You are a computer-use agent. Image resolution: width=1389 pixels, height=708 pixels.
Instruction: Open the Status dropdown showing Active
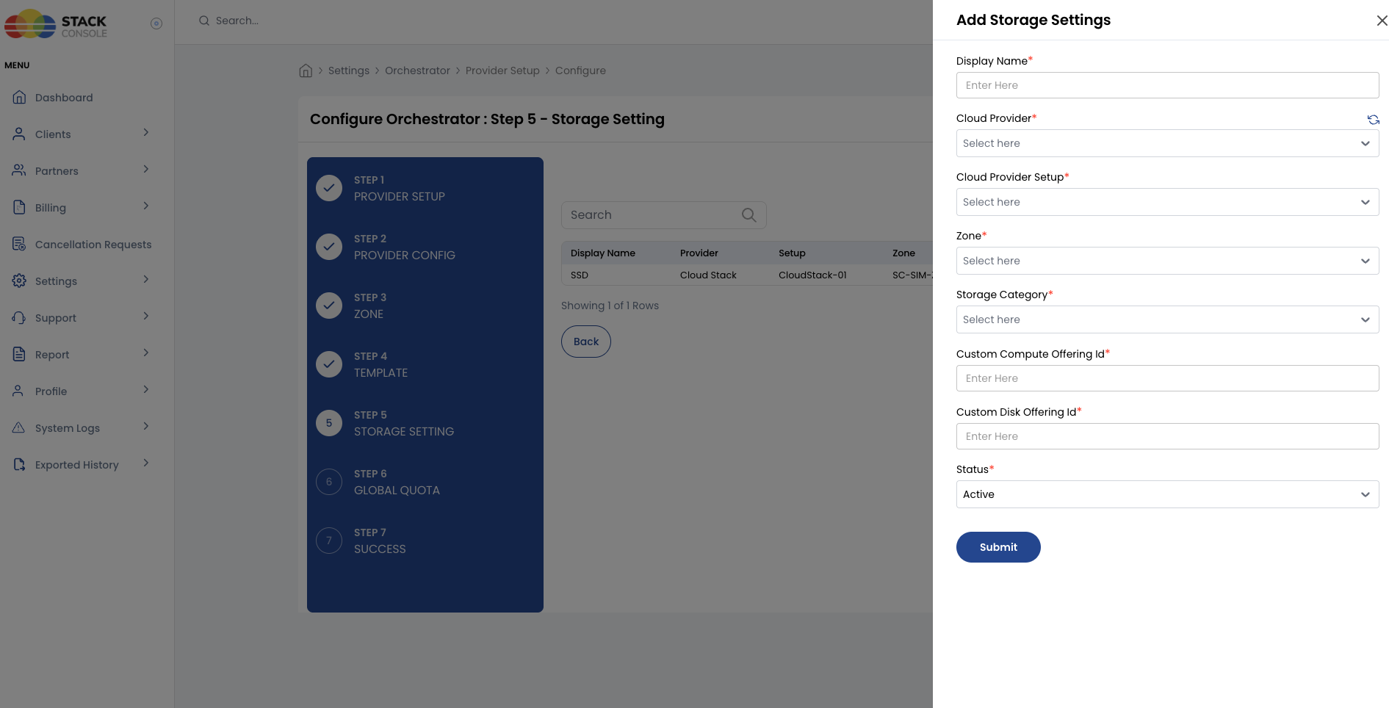pos(1167,494)
